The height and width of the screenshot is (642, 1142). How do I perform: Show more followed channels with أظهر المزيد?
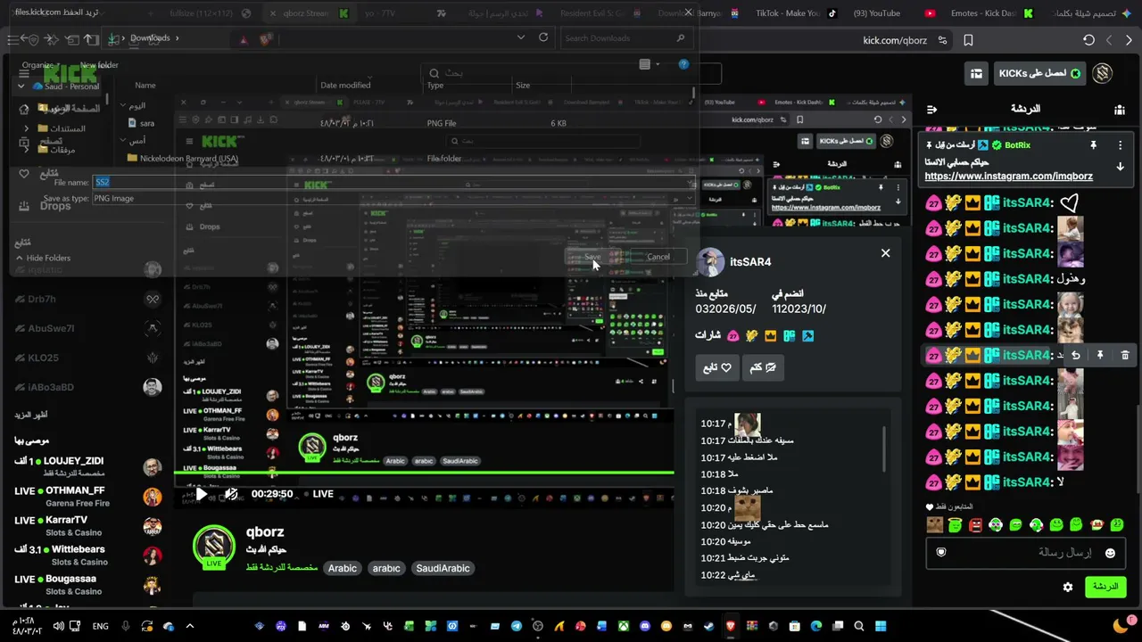point(31,416)
